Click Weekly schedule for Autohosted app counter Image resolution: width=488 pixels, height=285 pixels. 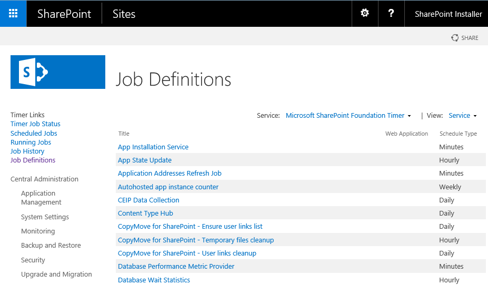click(450, 187)
